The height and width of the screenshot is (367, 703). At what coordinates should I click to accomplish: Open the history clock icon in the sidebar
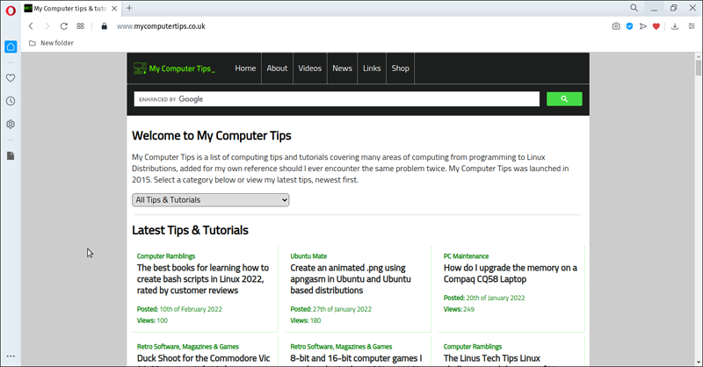tap(11, 101)
